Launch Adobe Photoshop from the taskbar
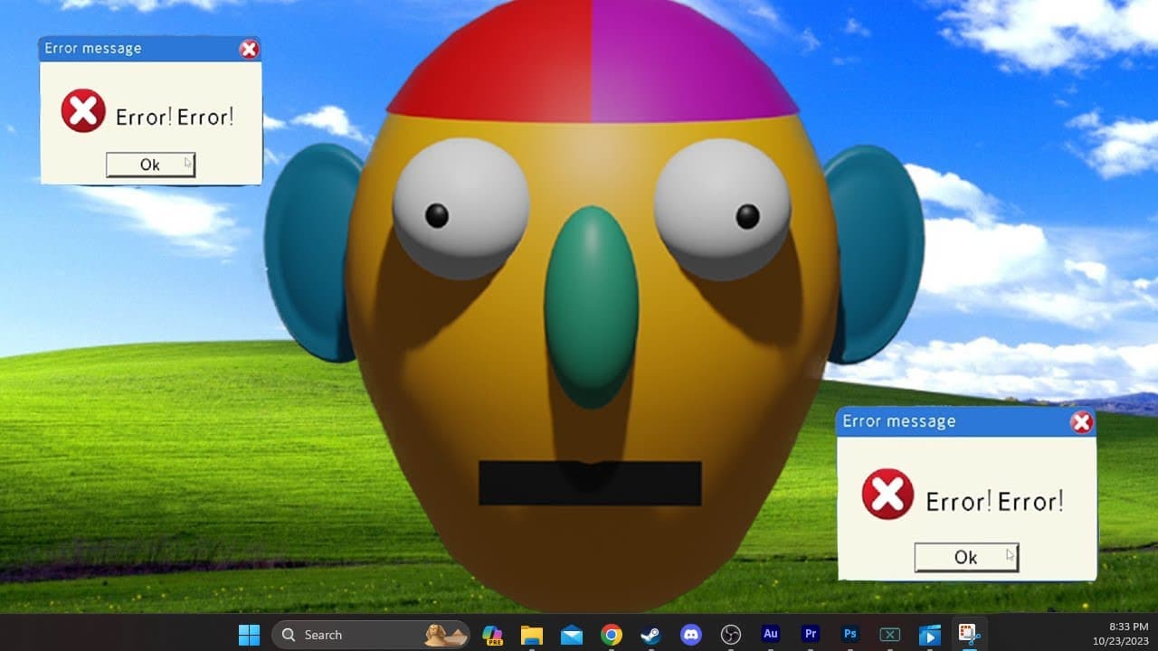The width and height of the screenshot is (1158, 651). pyautogui.click(x=850, y=634)
